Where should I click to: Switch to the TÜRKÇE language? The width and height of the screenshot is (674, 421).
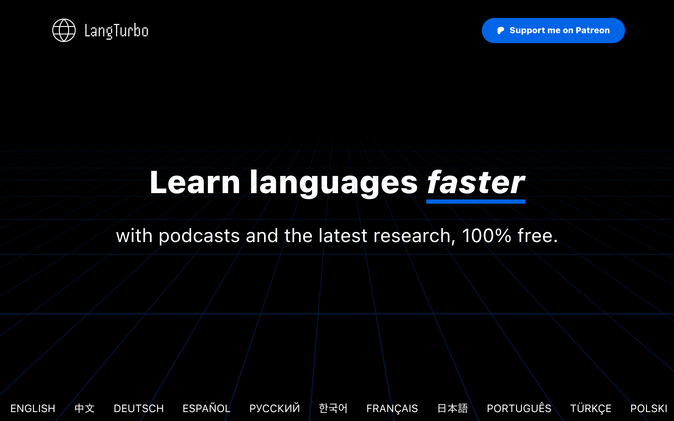[591, 409]
